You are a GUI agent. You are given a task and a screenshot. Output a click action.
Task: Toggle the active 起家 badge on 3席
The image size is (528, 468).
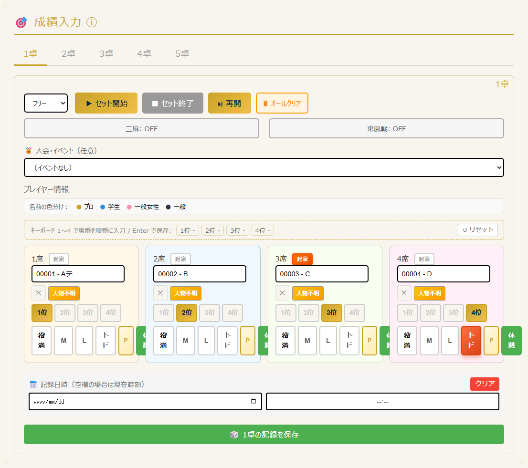click(x=302, y=259)
